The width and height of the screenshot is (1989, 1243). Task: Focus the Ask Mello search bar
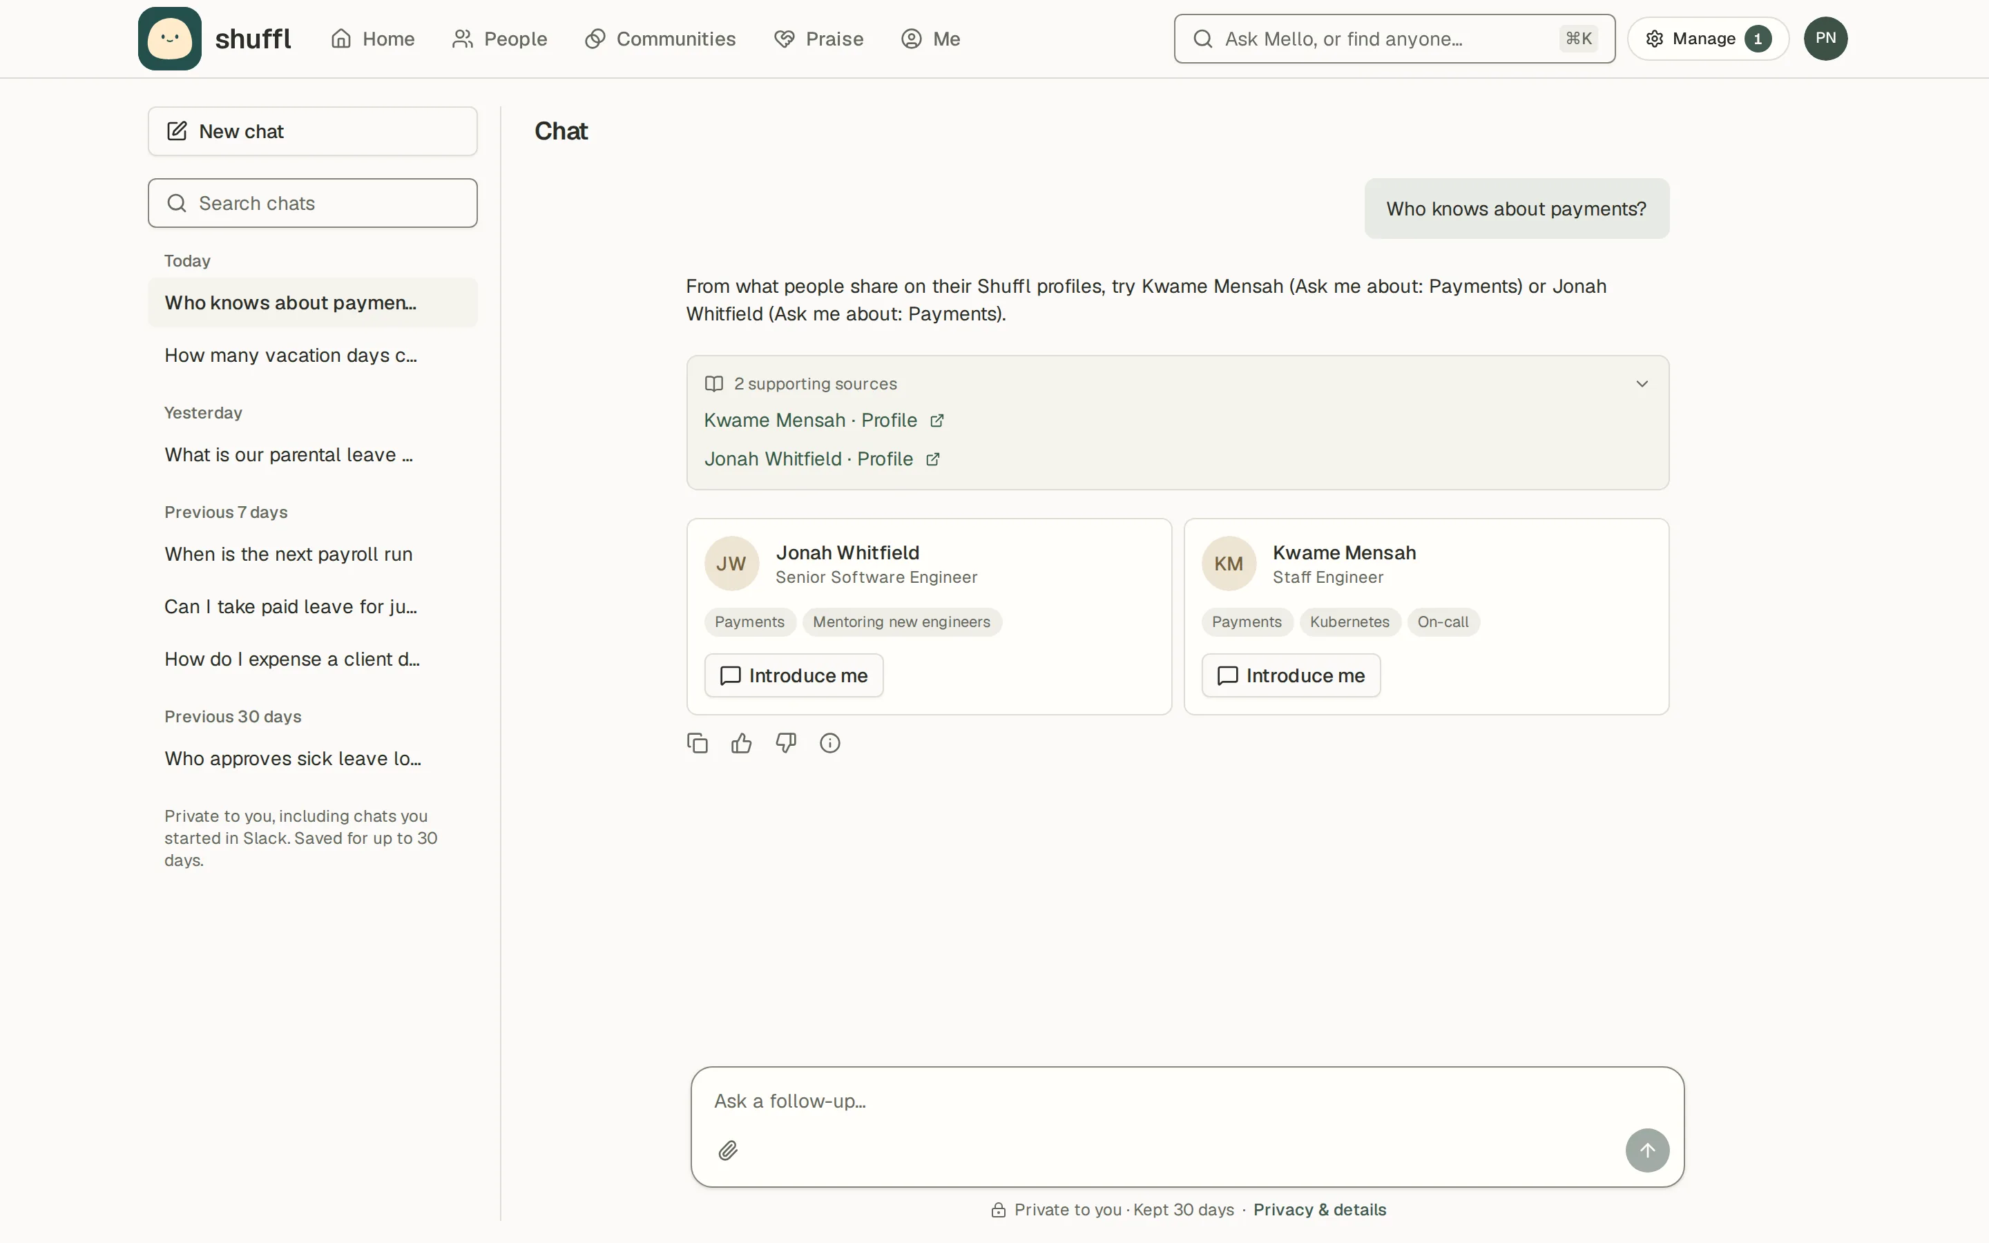(1394, 39)
